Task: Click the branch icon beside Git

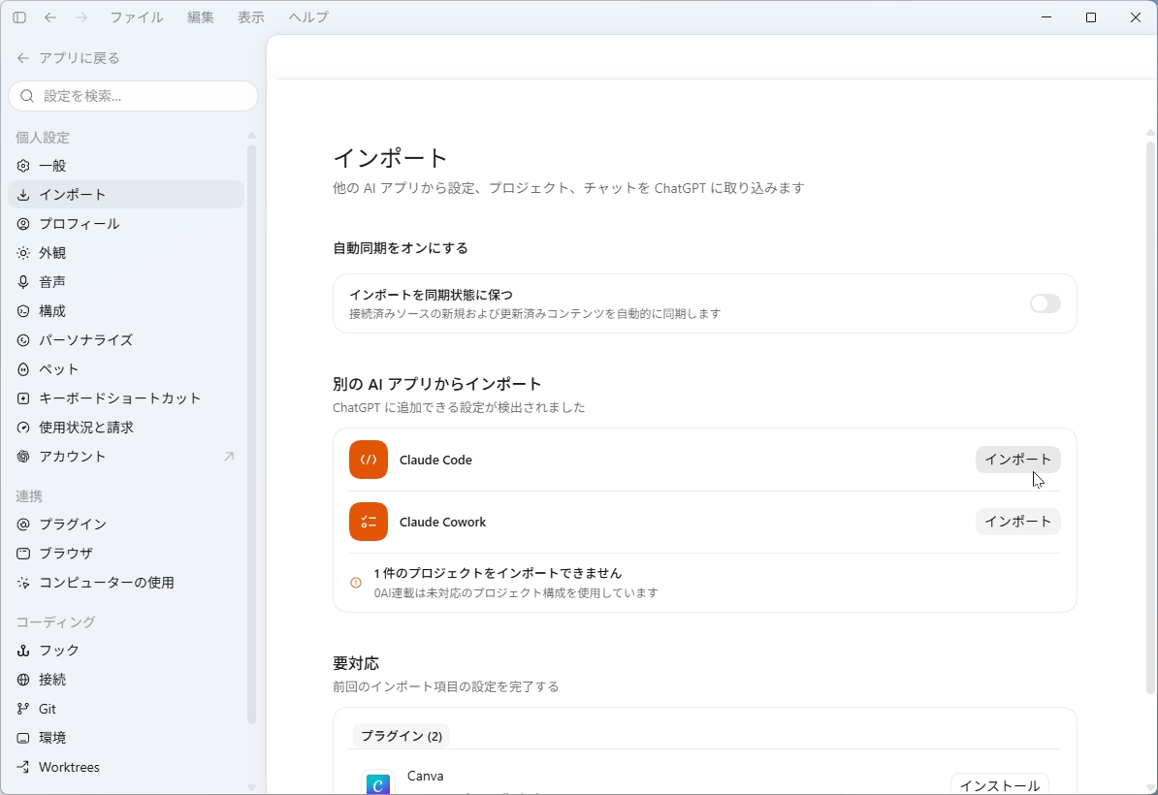Action: [23, 709]
